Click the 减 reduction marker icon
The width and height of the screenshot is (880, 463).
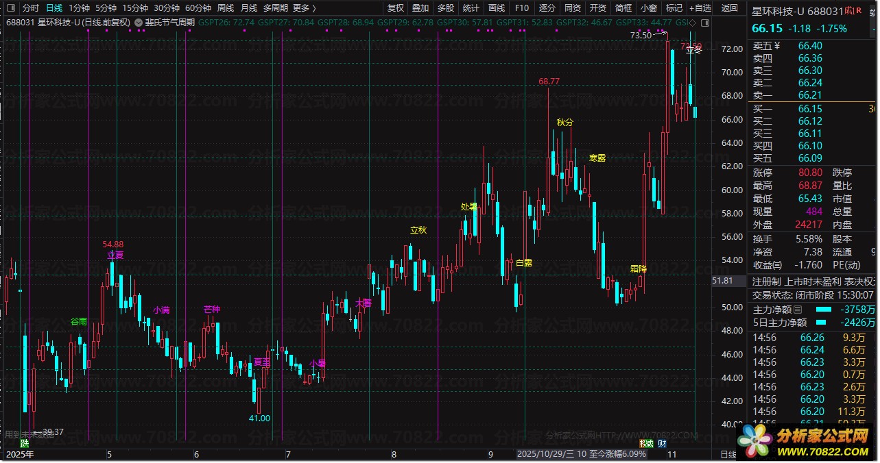(x=649, y=444)
